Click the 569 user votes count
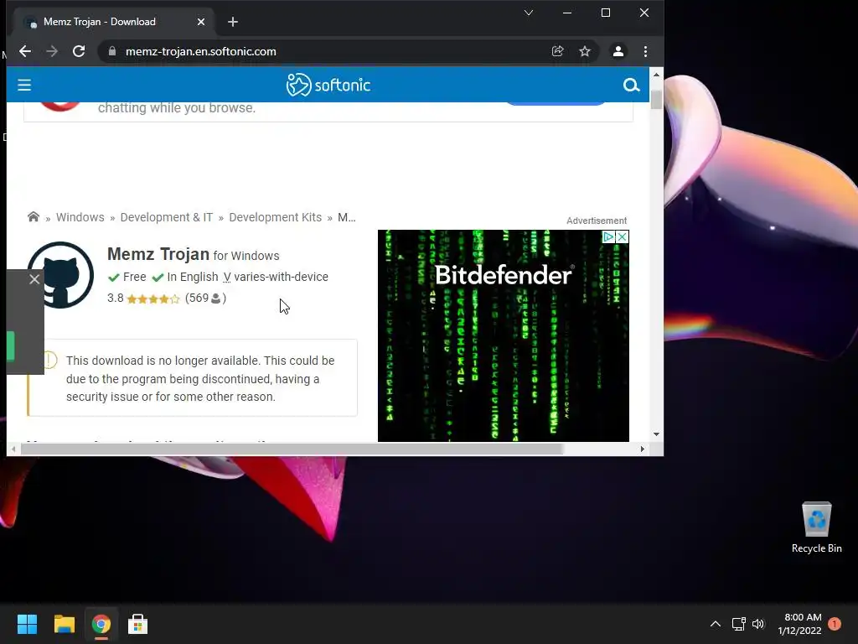The width and height of the screenshot is (858, 644). click(x=206, y=298)
